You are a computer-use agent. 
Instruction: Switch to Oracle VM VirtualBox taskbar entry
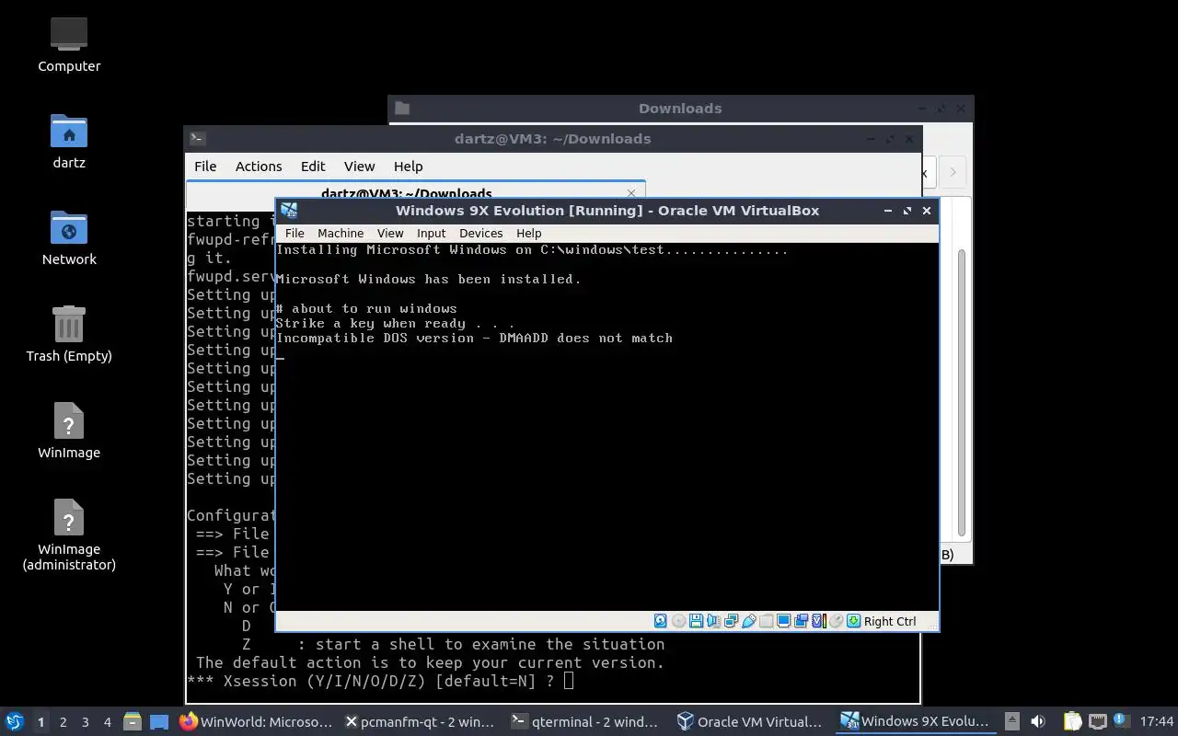[x=750, y=722]
